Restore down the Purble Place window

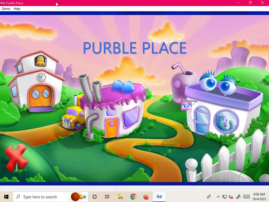click(x=250, y=3)
